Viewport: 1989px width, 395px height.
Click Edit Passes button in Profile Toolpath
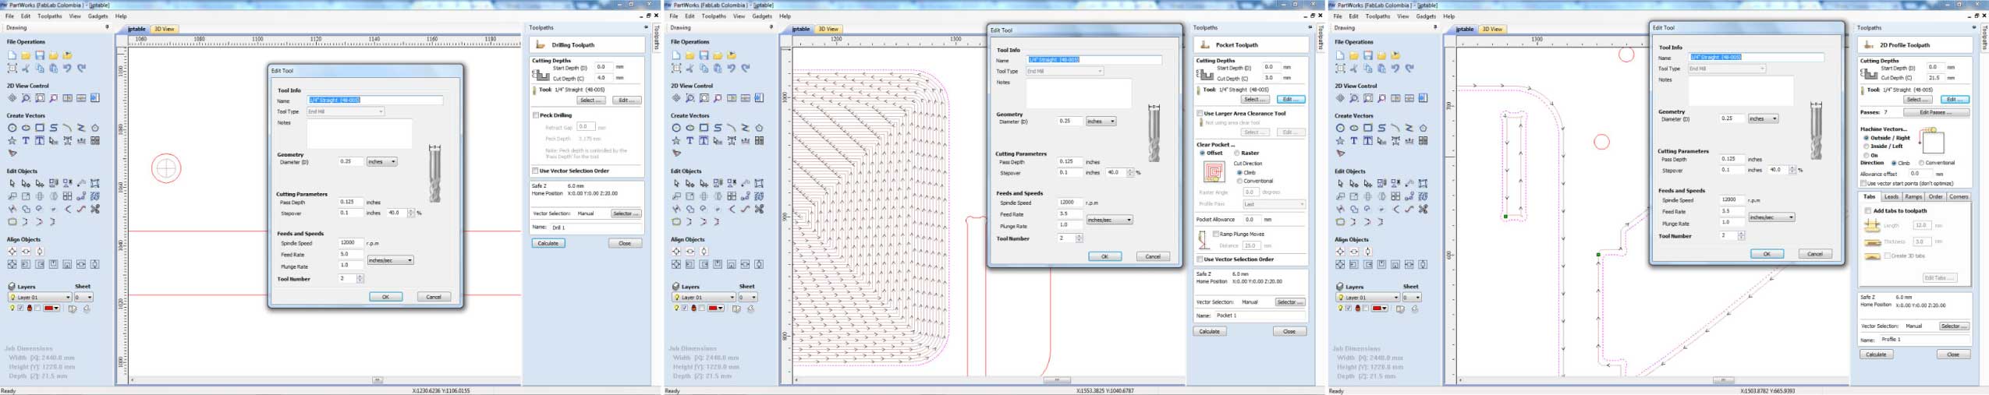(1935, 112)
